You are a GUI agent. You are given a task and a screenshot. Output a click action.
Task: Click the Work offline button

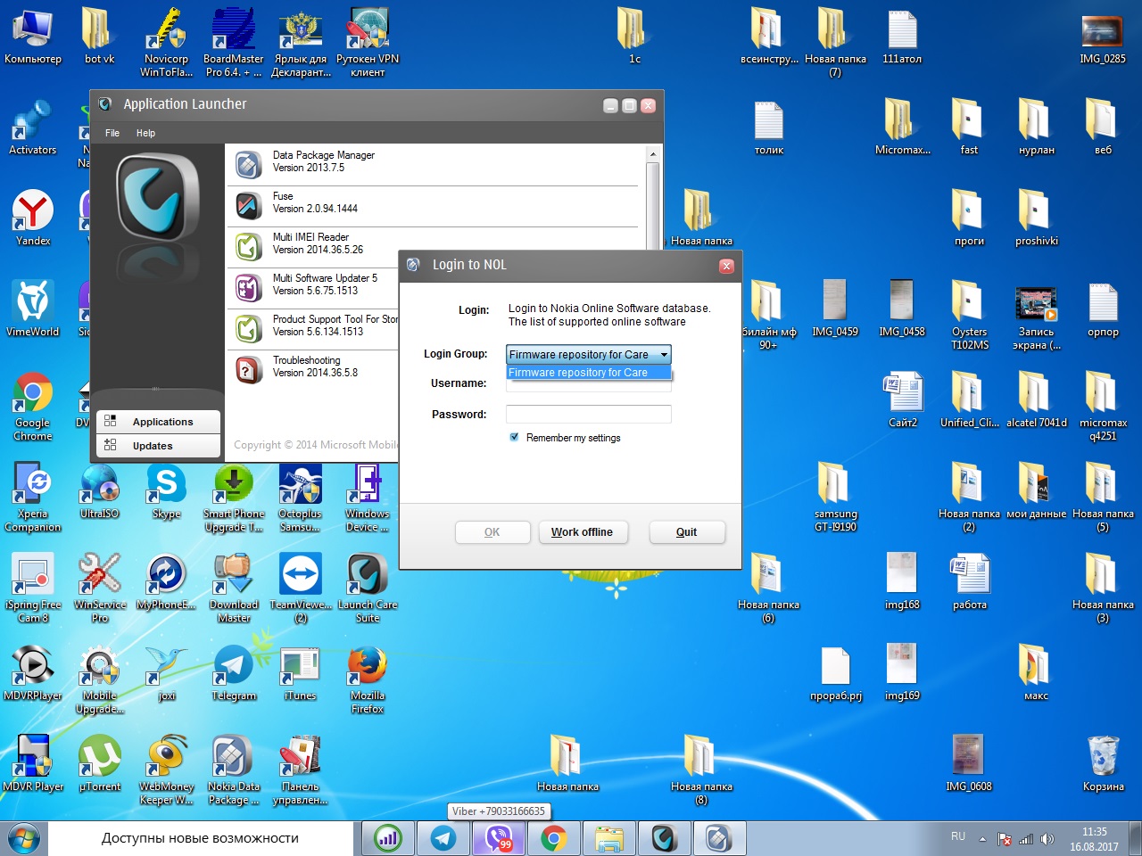(x=582, y=532)
